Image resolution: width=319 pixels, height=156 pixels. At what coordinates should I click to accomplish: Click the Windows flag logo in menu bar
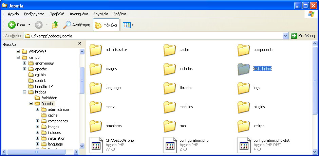click(x=311, y=14)
